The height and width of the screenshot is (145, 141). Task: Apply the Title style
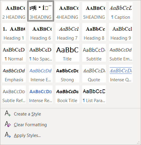67,53
